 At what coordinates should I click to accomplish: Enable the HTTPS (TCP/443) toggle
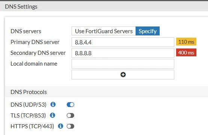[x=70, y=126]
